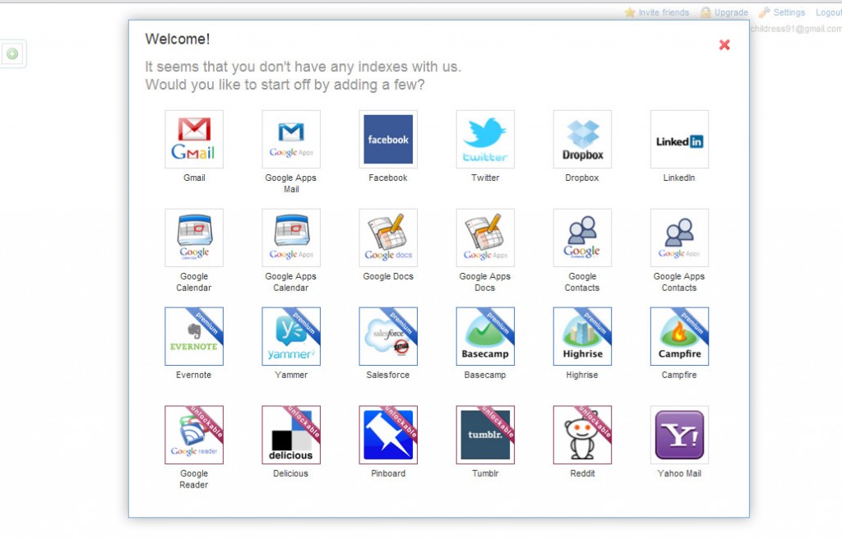Click the 'Tumblr' caption text
Image resolution: width=842 pixels, height=540 pixels.
pos(485,473)
